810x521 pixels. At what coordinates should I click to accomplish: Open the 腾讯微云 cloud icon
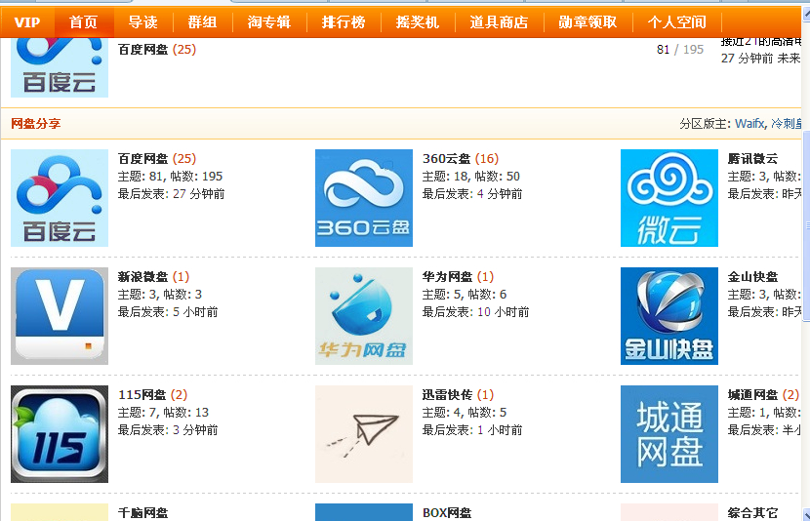pyautogui.click(x=668, y=198)
